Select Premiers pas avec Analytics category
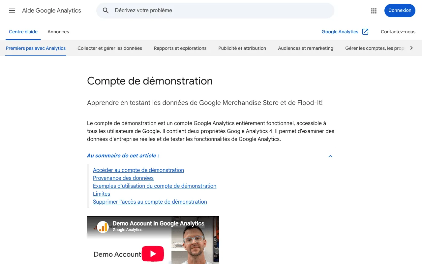 [x=36, y=48]
